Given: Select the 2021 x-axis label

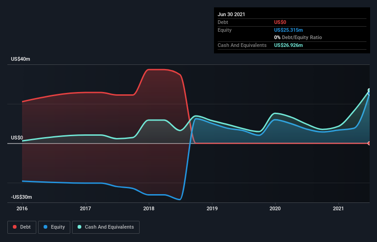Looking at the screenshot, I should [338, 208].
